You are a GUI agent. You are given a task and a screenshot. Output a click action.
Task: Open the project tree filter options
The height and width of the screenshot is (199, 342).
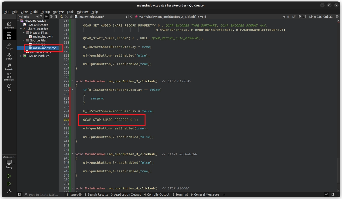41,17
